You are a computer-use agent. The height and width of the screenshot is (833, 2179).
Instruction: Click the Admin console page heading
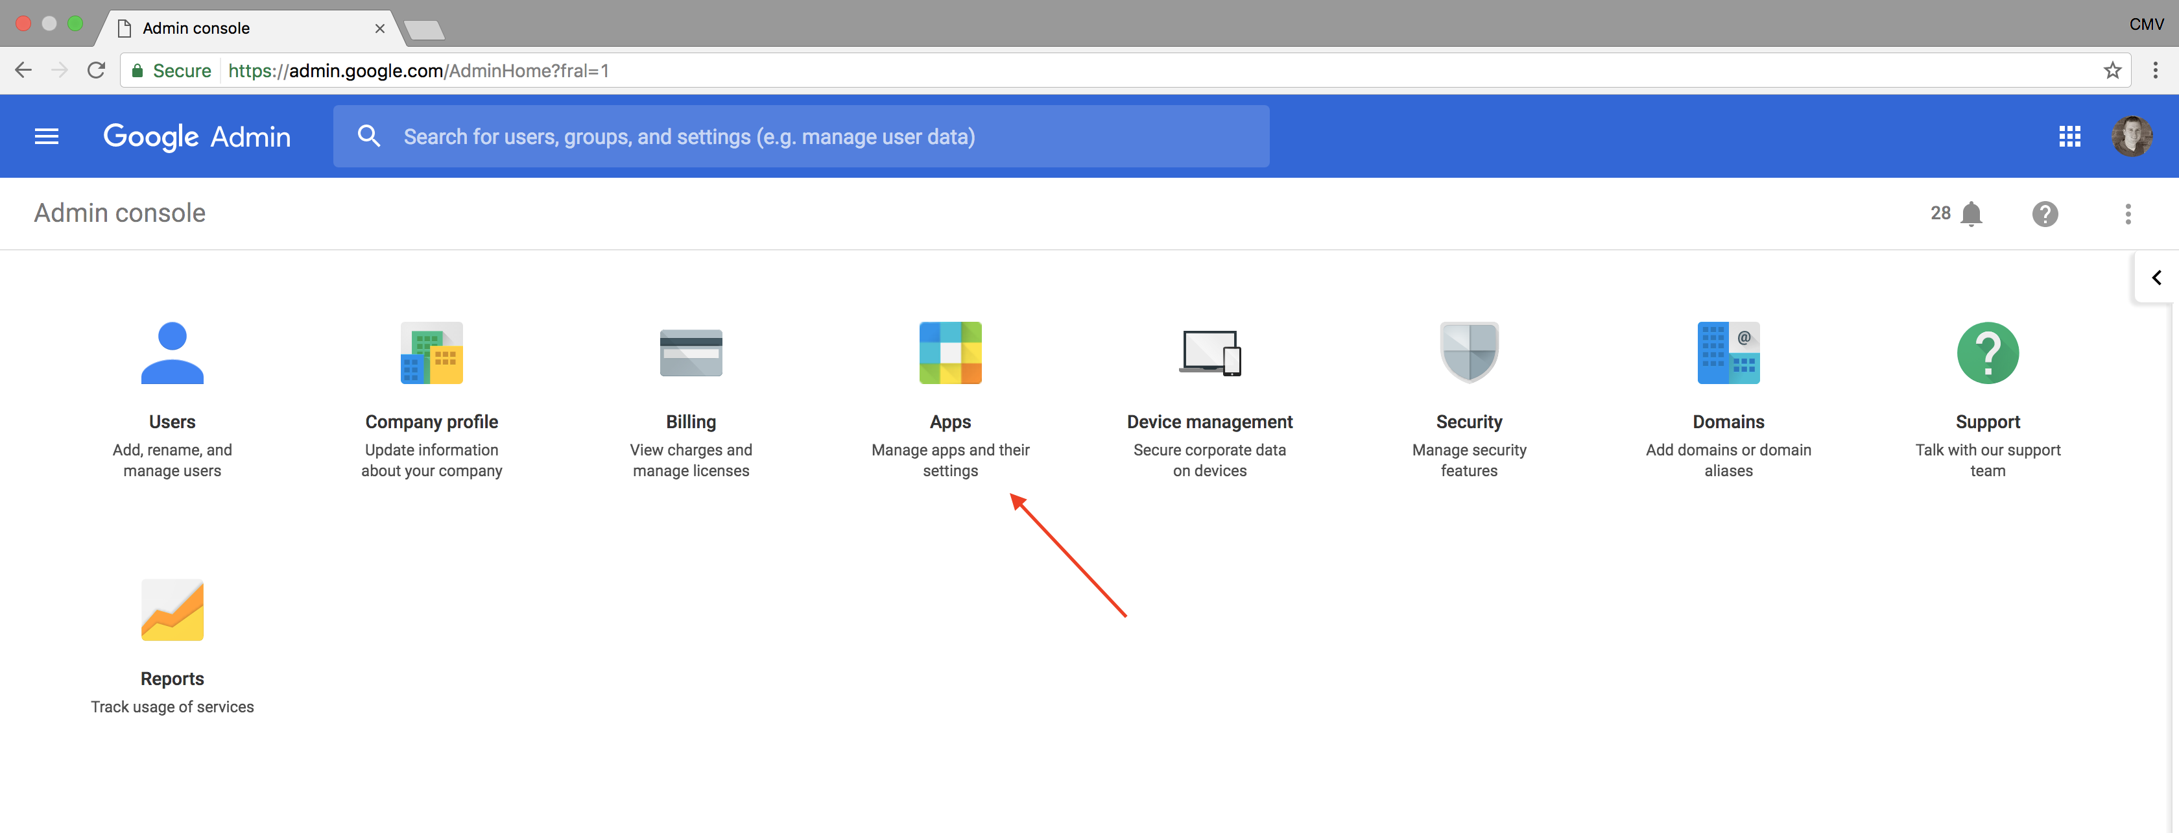coord(119,213)
